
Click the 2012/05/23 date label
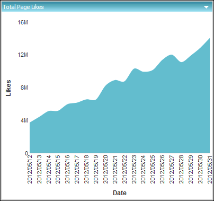coord(134,169)
